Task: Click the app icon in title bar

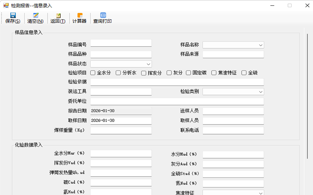Action: (5, 5)
